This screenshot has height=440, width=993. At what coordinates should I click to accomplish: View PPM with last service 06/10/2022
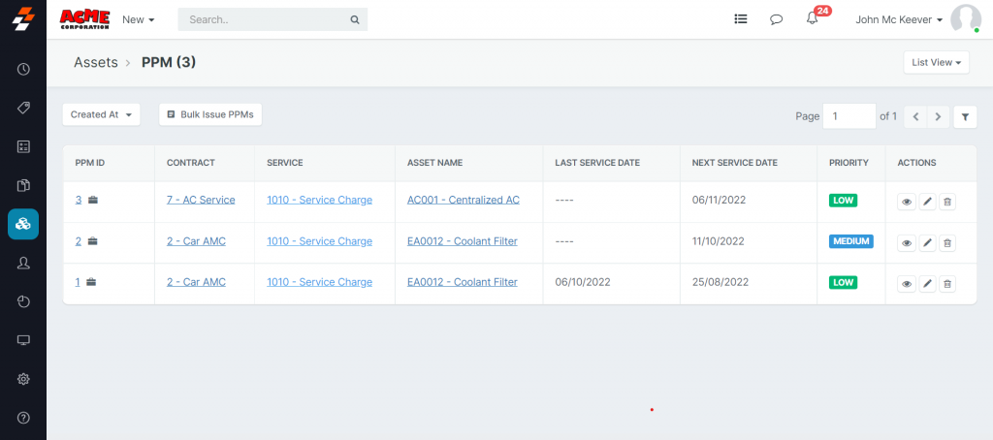click(907, 284)
